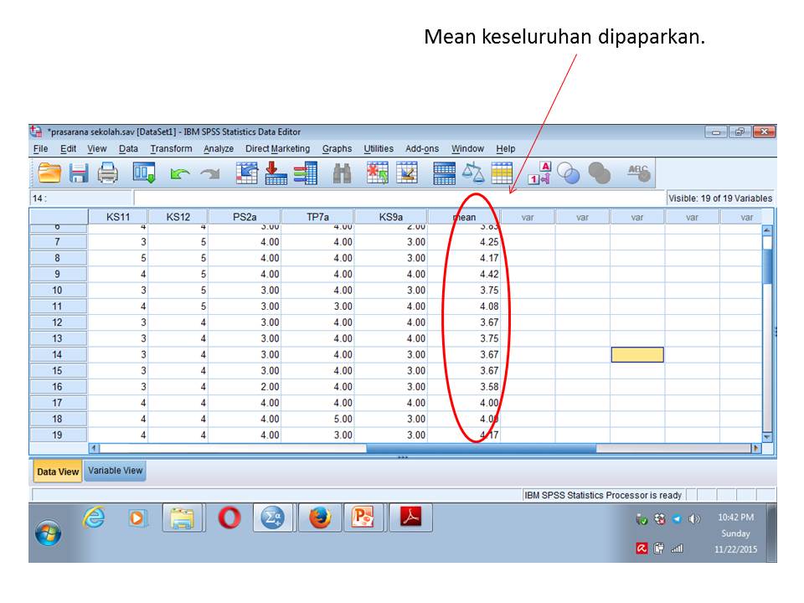Click the cell editor input bar
The width and height of the screenshot is (804, 603).
[x=399, y=198]
